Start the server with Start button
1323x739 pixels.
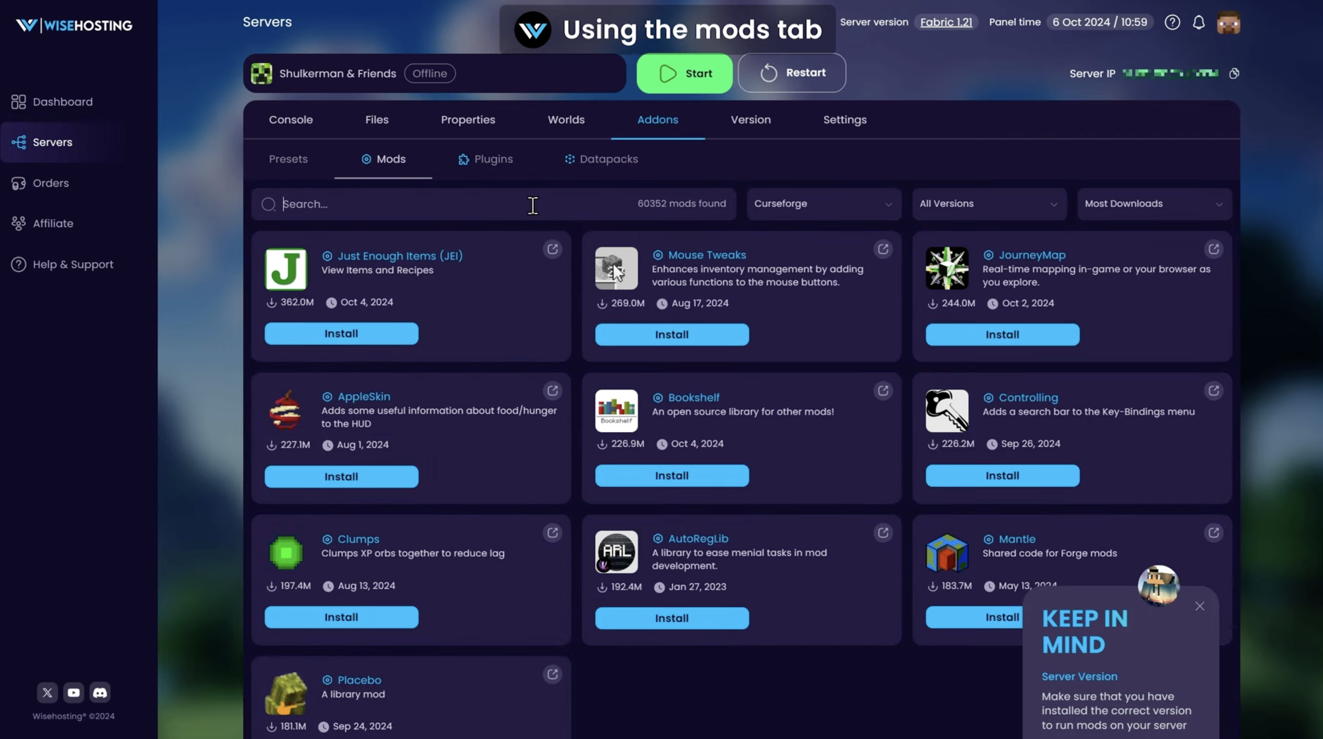(685, 73)
